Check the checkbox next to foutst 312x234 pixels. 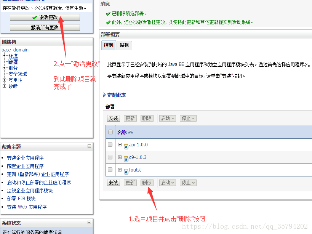point(110,170)
